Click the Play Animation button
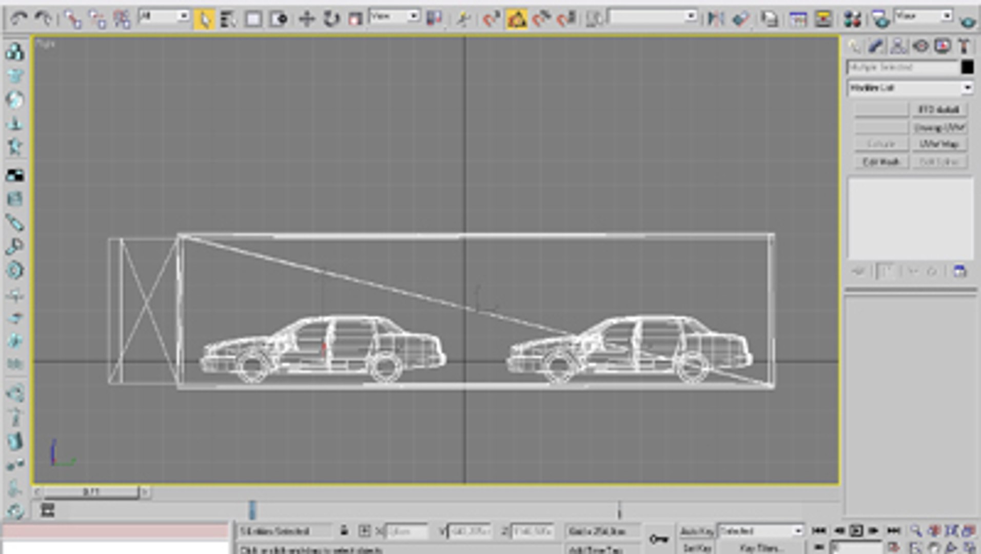 856,530
